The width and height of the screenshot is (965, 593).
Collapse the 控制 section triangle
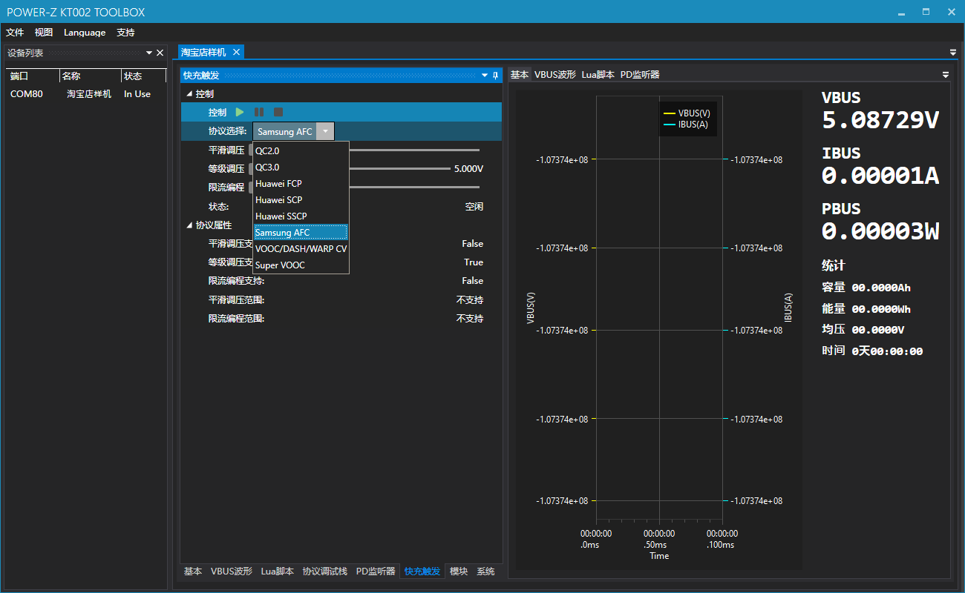(189, 94)
